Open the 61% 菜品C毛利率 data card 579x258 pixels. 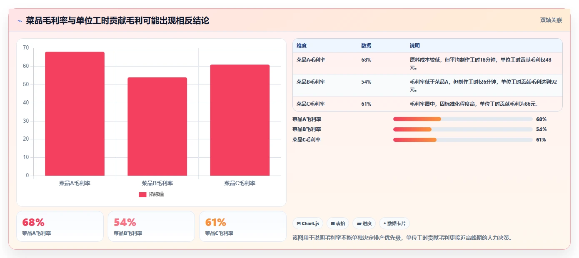[243, 226]
